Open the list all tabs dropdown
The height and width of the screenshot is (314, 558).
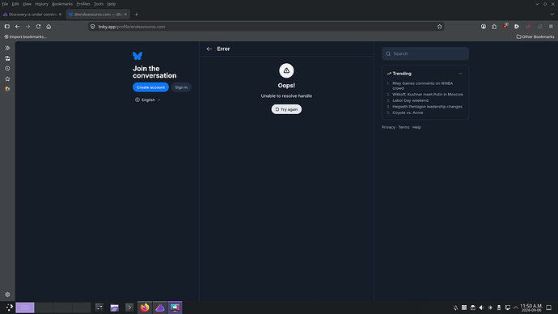(x=552, y=15)
